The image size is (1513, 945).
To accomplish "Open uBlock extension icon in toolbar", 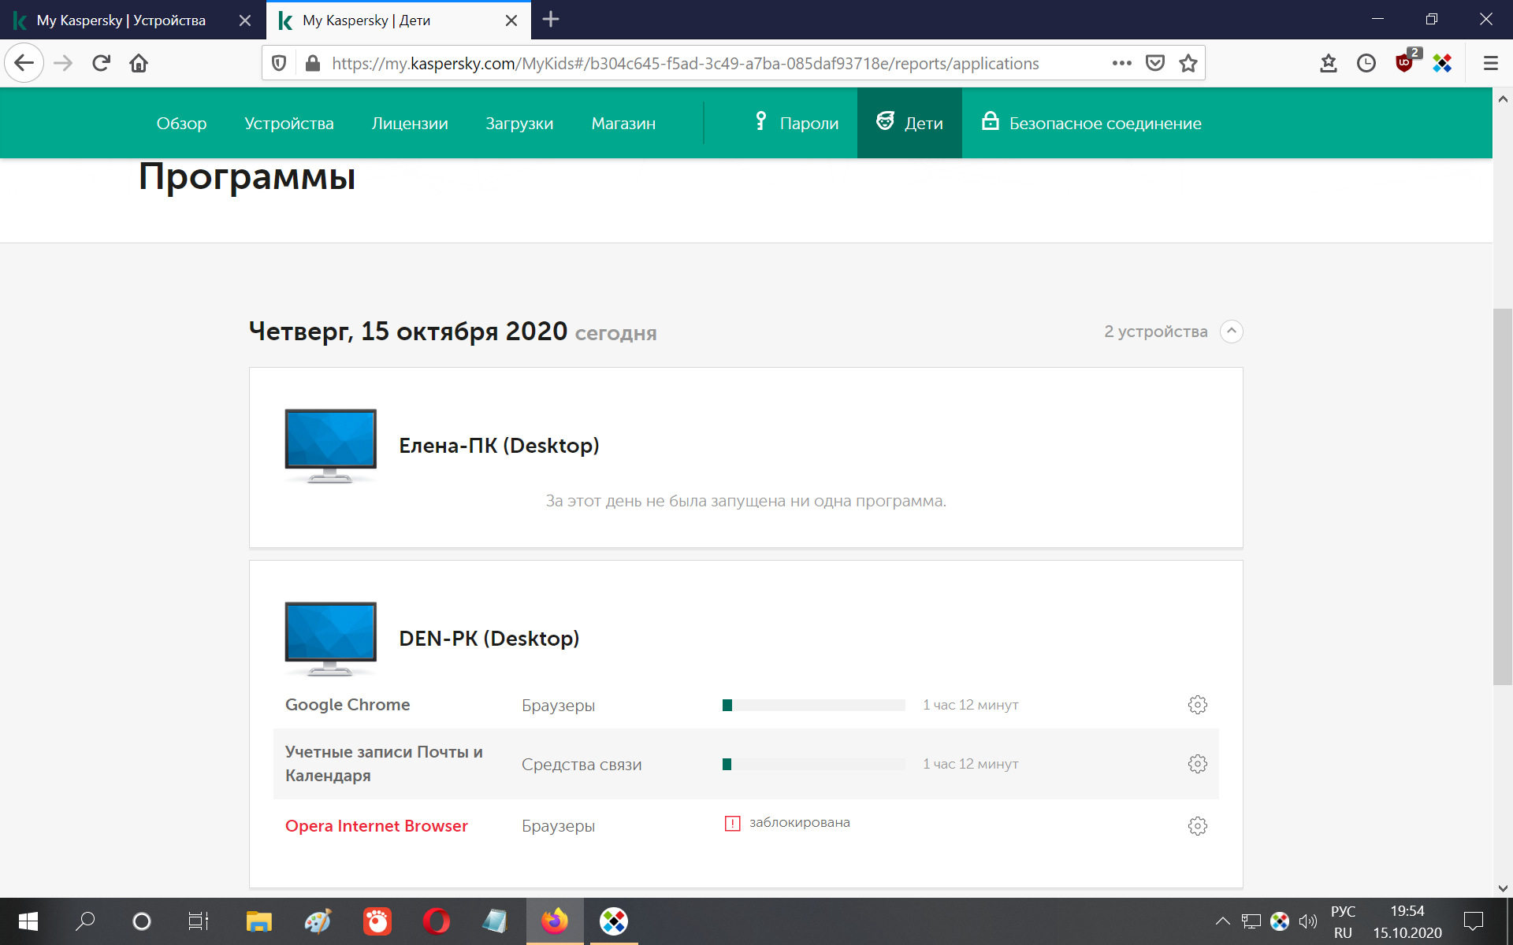I will [x=1405, y=63].
